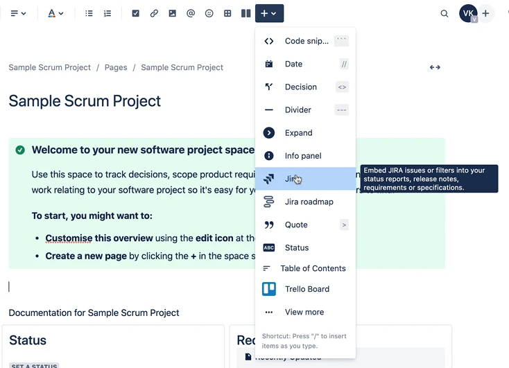Click the insert image icon
509x368 pixels.
coord(173,13)
